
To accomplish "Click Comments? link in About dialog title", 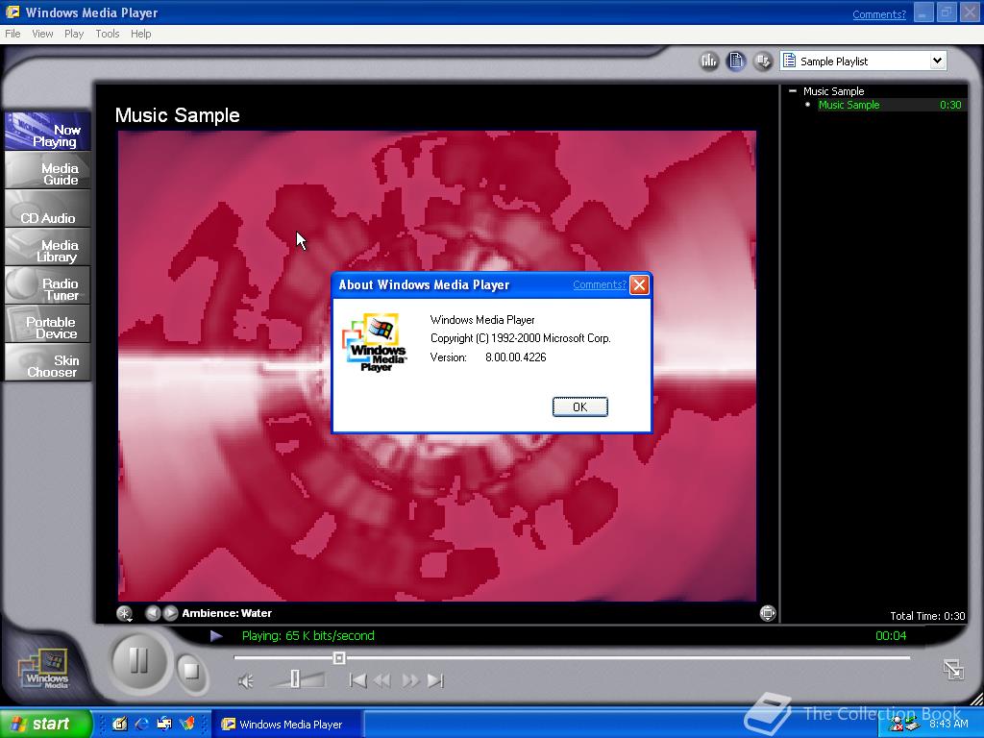I will [x=600, y=284].
